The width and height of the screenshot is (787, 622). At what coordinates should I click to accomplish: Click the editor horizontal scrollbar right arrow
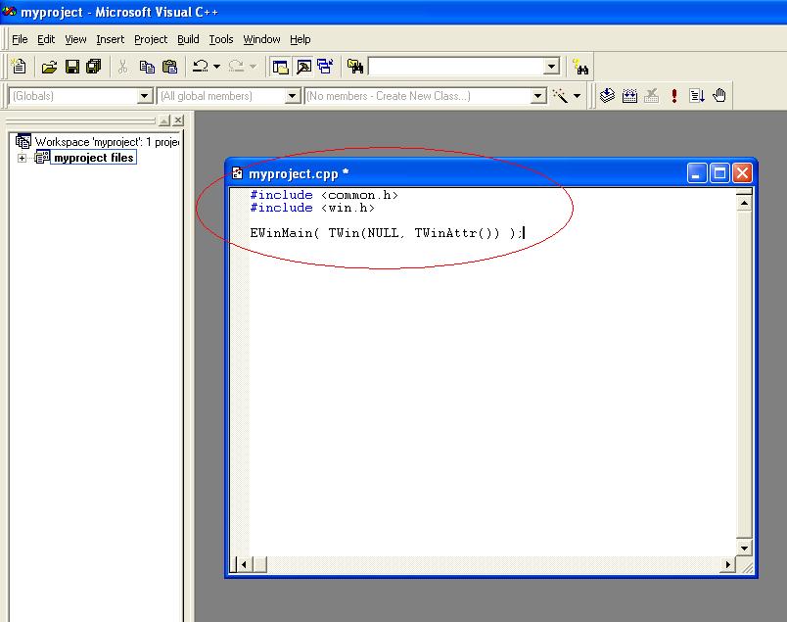[x=727, y=564]
